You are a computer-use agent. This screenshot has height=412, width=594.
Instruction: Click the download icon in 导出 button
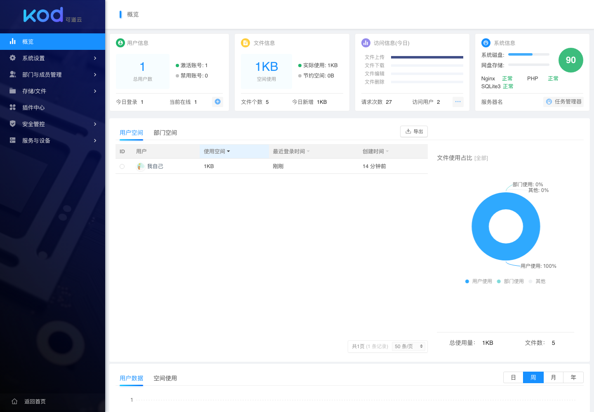tap(408, 131)
